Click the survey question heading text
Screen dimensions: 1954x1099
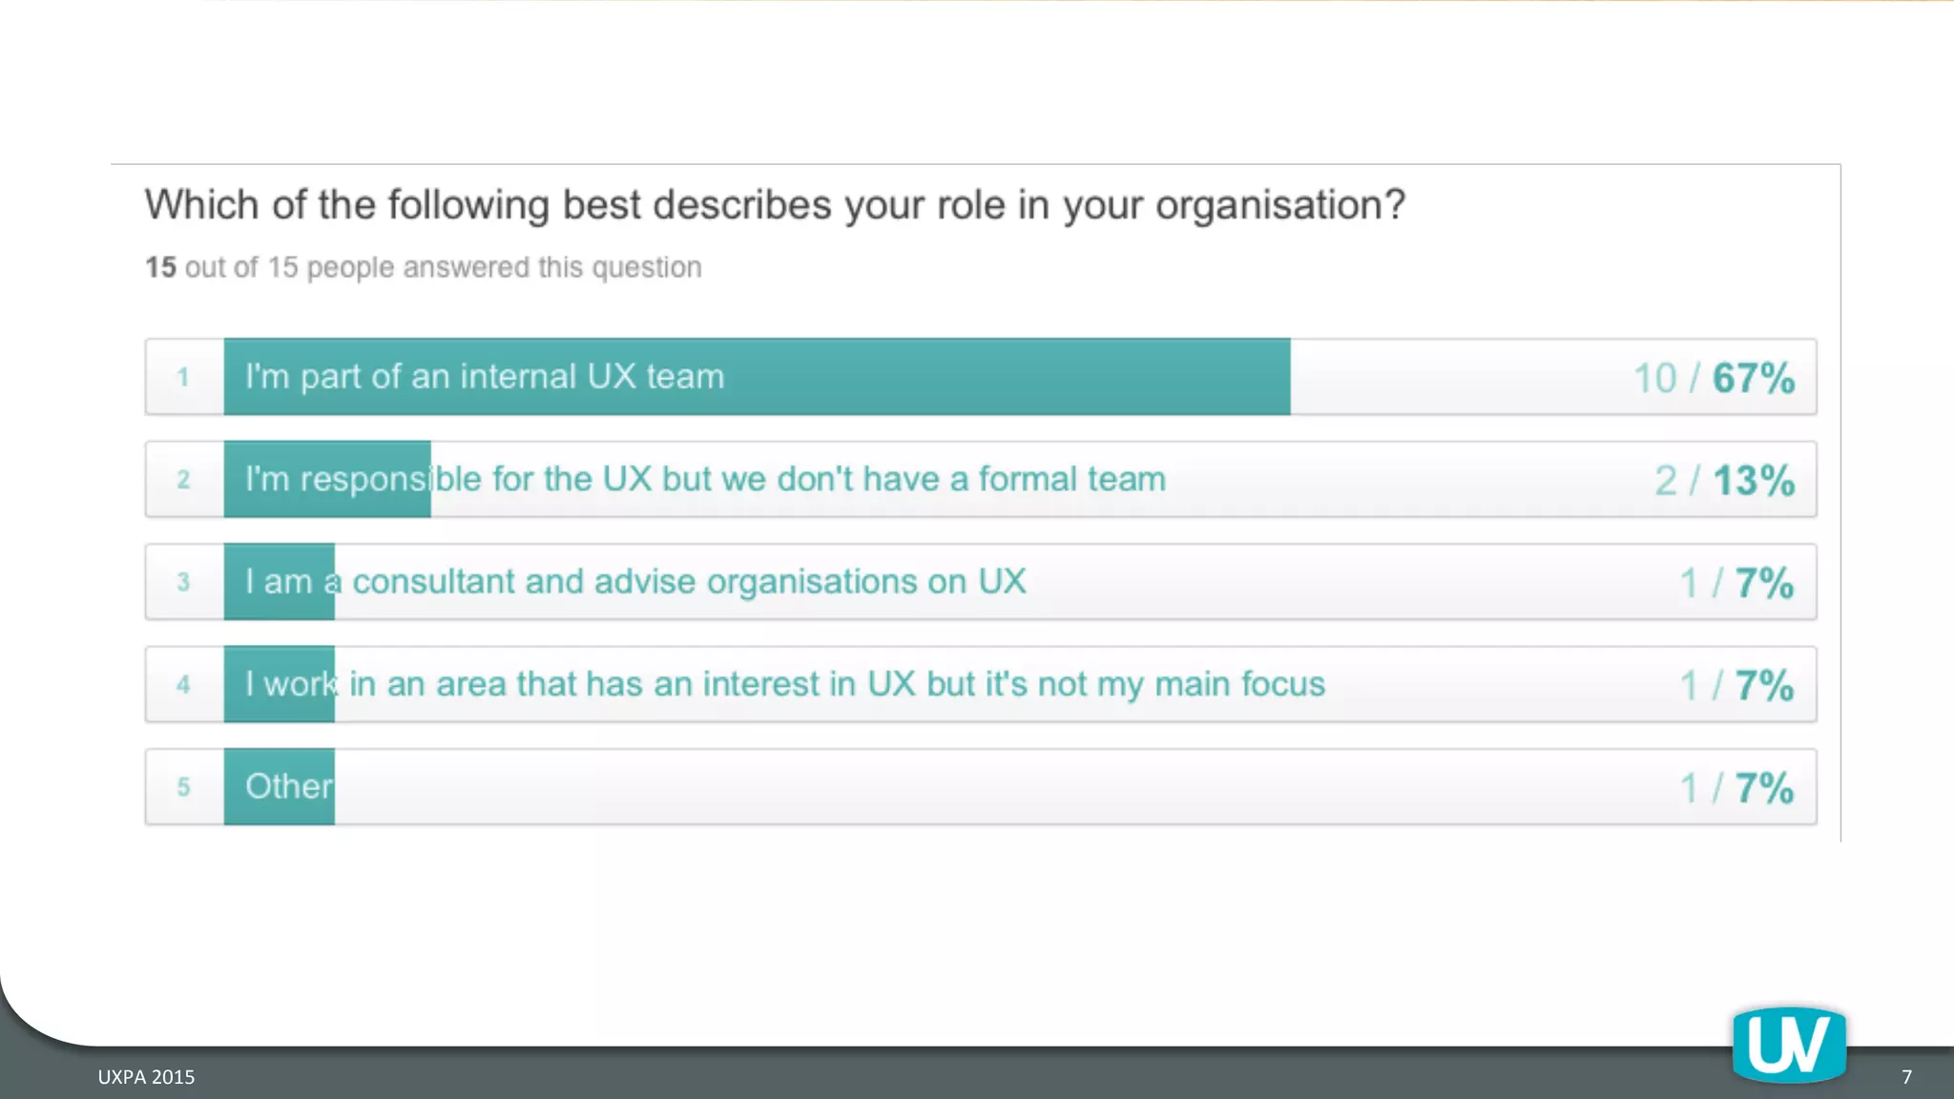(775, 205)
